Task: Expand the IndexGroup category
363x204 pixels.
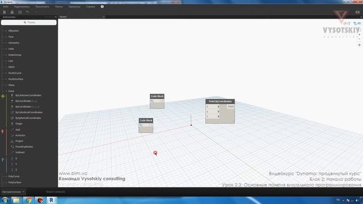Action: [x=15, y=55]
